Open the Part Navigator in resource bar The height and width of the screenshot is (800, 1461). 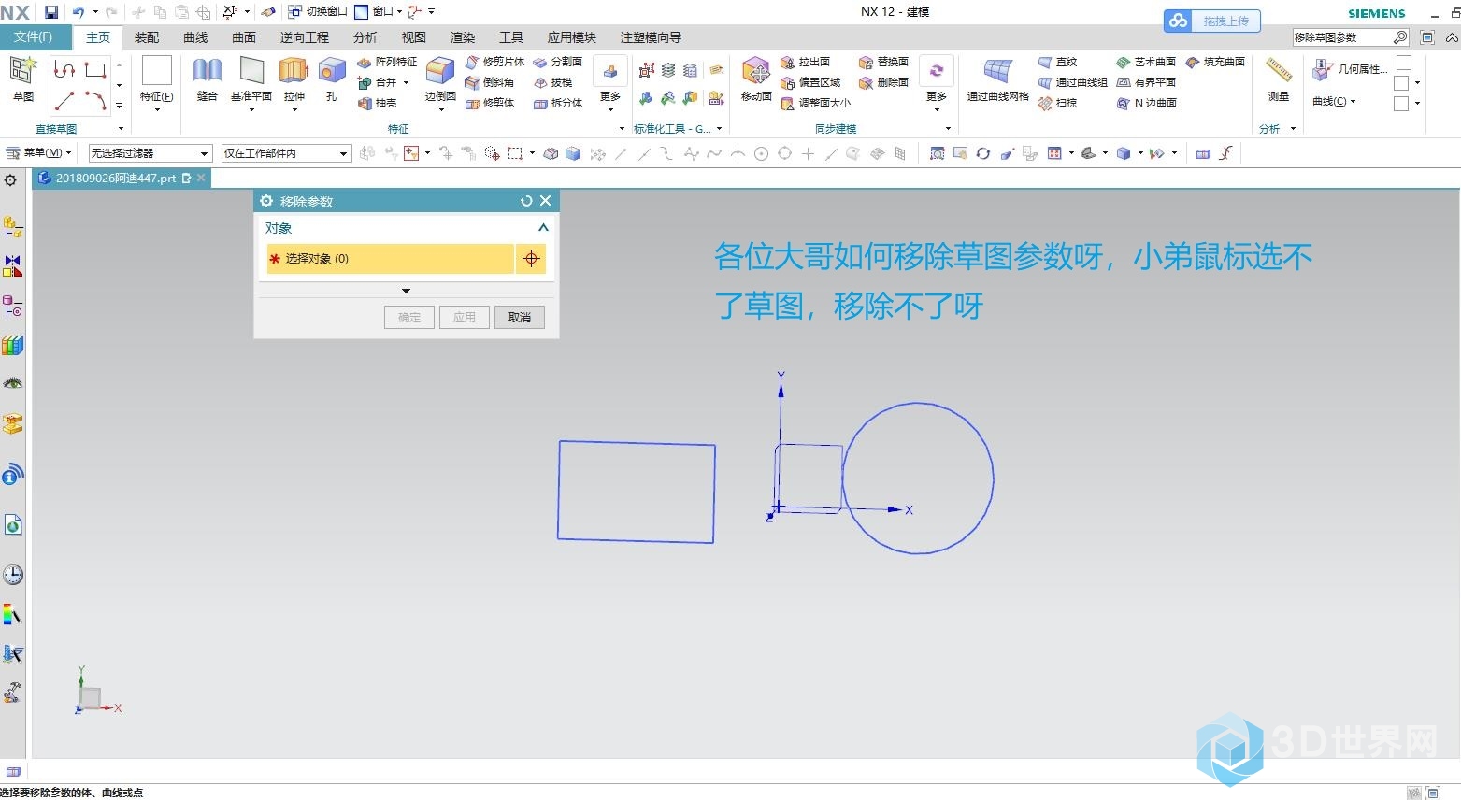click(12, 306)
